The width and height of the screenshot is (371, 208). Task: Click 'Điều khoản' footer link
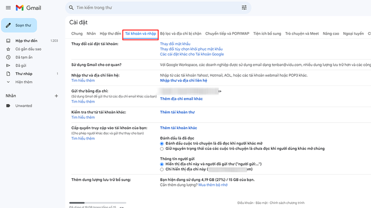245,203
